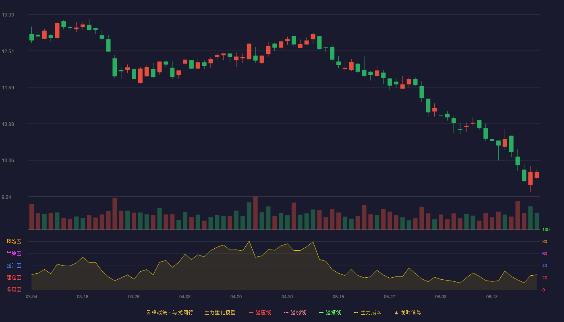The height and width of the screenshot is (322, 564).
Task: Click the 06-18 date label
Action: (x=492, y=297)
